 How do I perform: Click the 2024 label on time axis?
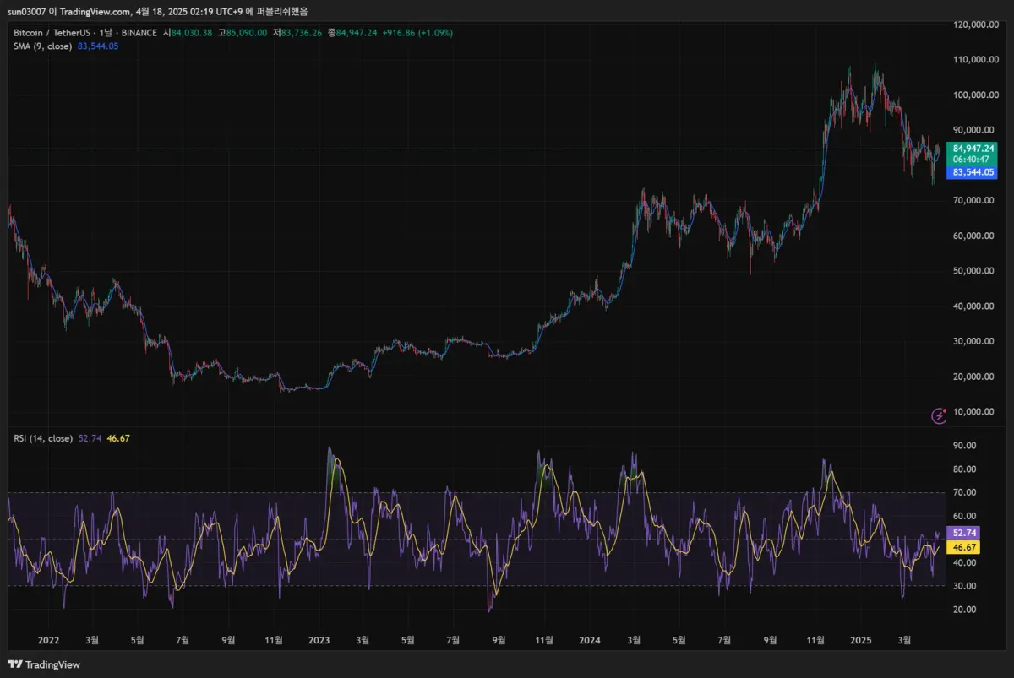pyautogui.click(x=591, y=641)
